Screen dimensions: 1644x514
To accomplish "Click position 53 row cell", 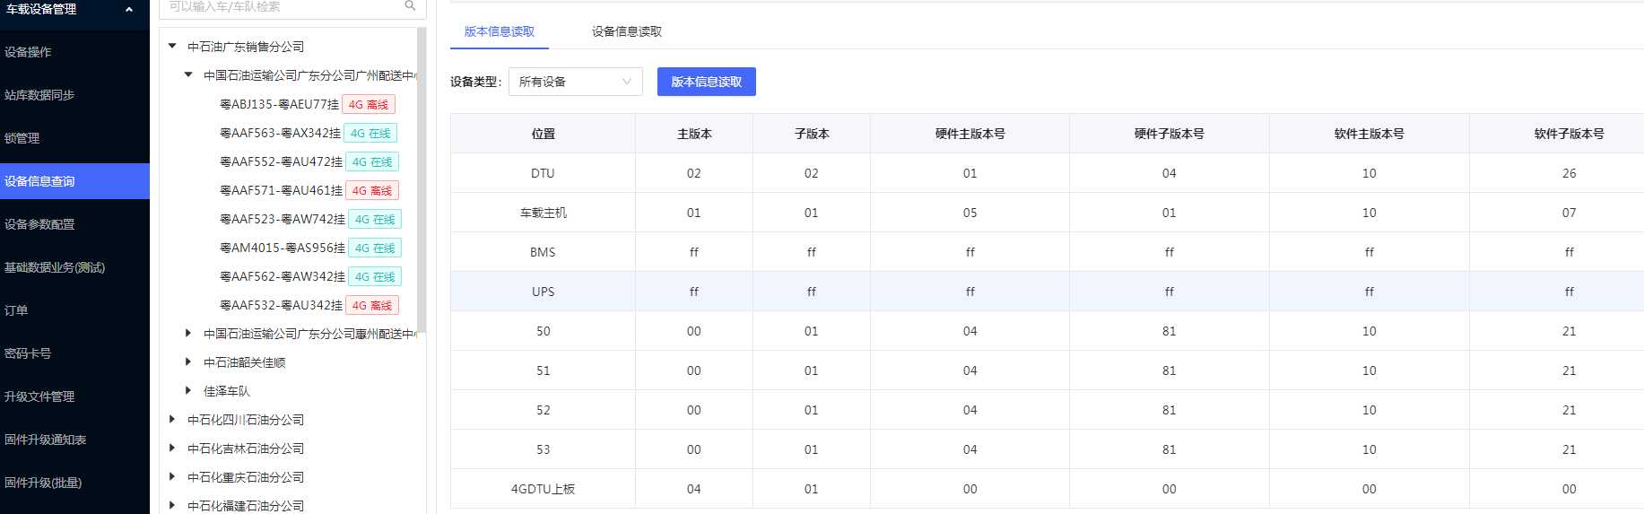I will pos(544,449).
